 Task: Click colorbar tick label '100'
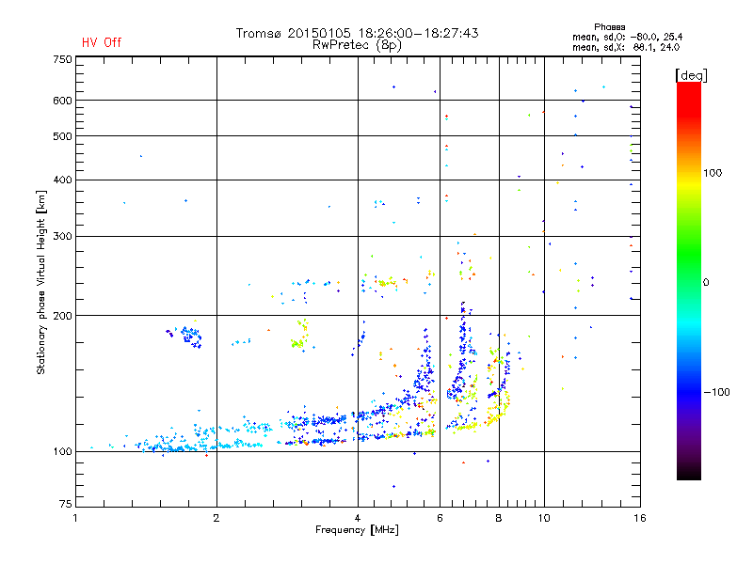[x=713, y=173]
